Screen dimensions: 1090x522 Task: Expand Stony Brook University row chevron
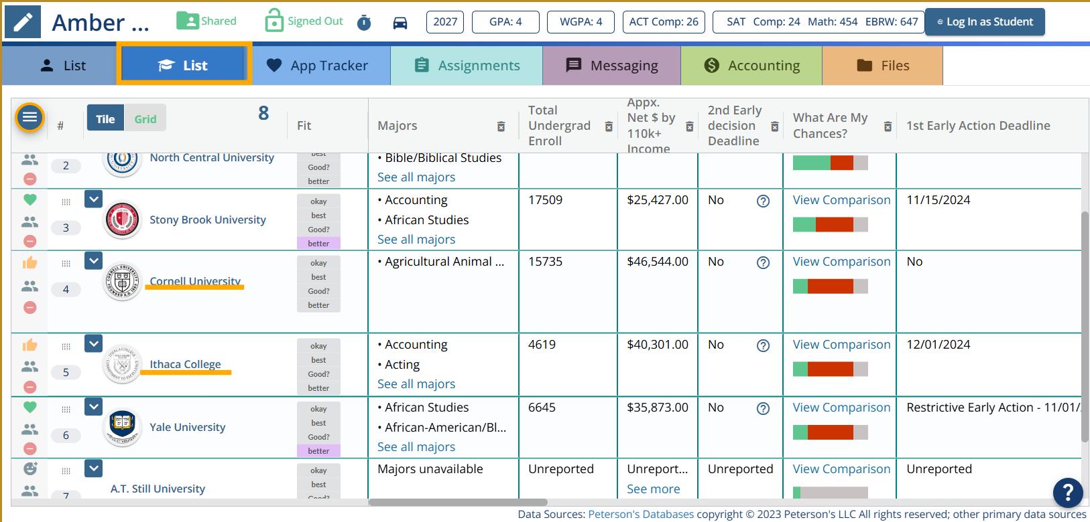point(94,199)
